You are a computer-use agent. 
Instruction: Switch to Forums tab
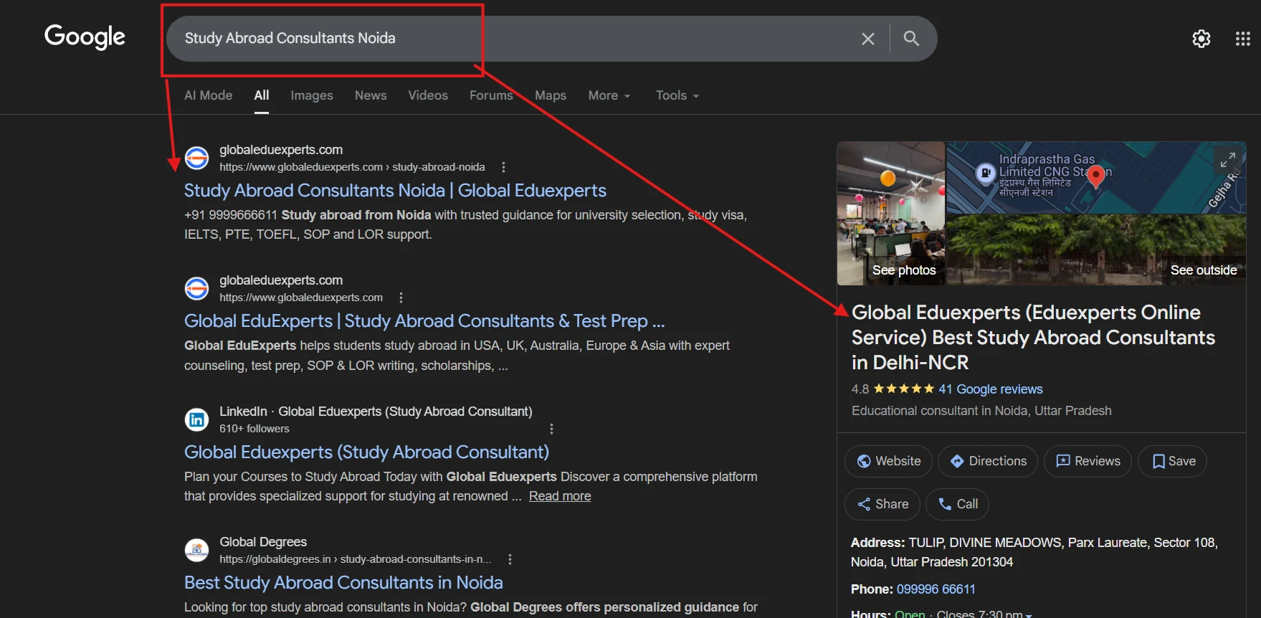tap(491, 95)
